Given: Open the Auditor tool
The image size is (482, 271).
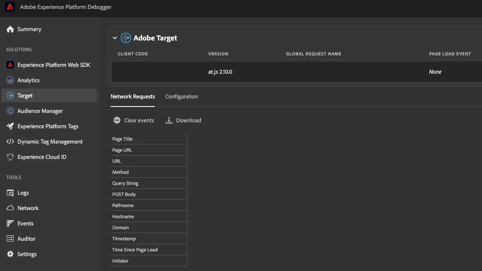Looking at the screenshot, I should pos(26,239).
